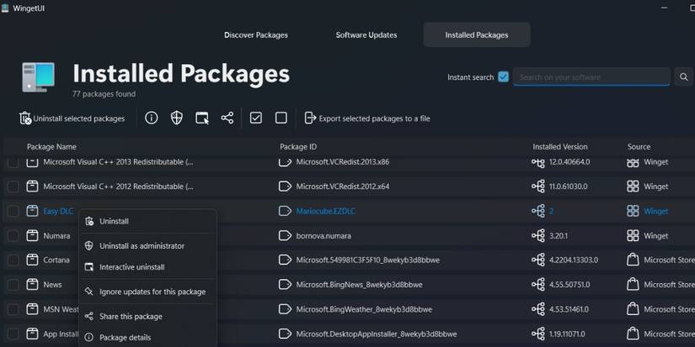Choose Uninstall as administrator from context menu

[142, 246]
